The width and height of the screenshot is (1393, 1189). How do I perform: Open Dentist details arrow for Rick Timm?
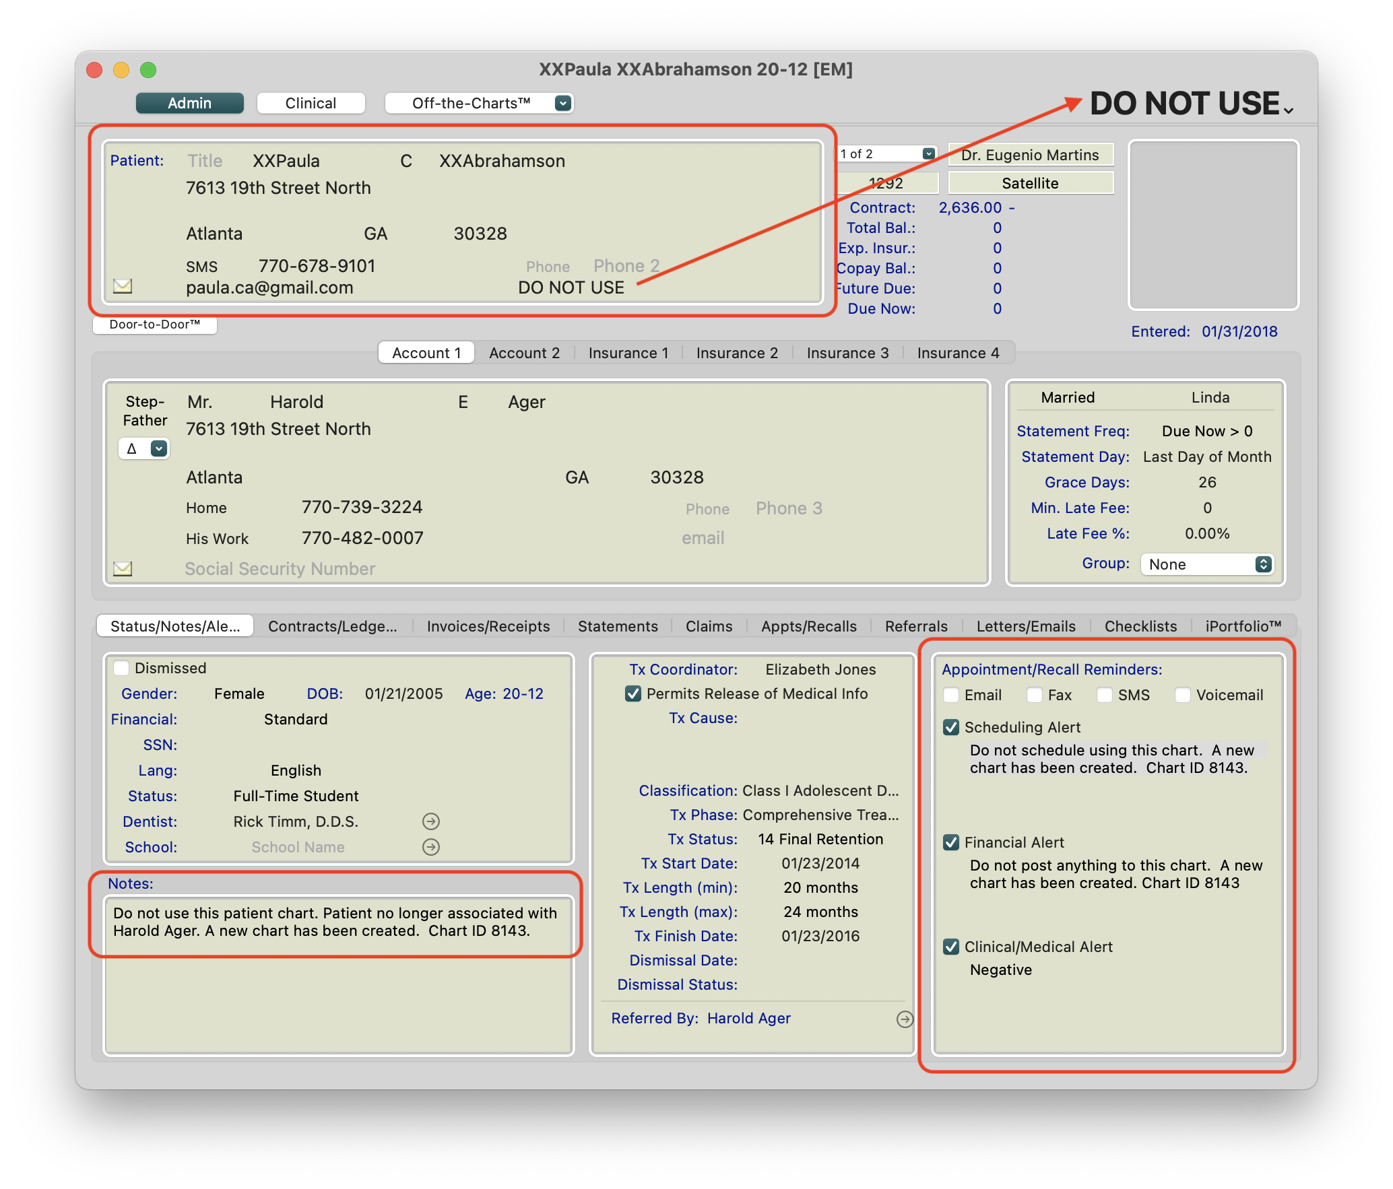tap(431, 821)
